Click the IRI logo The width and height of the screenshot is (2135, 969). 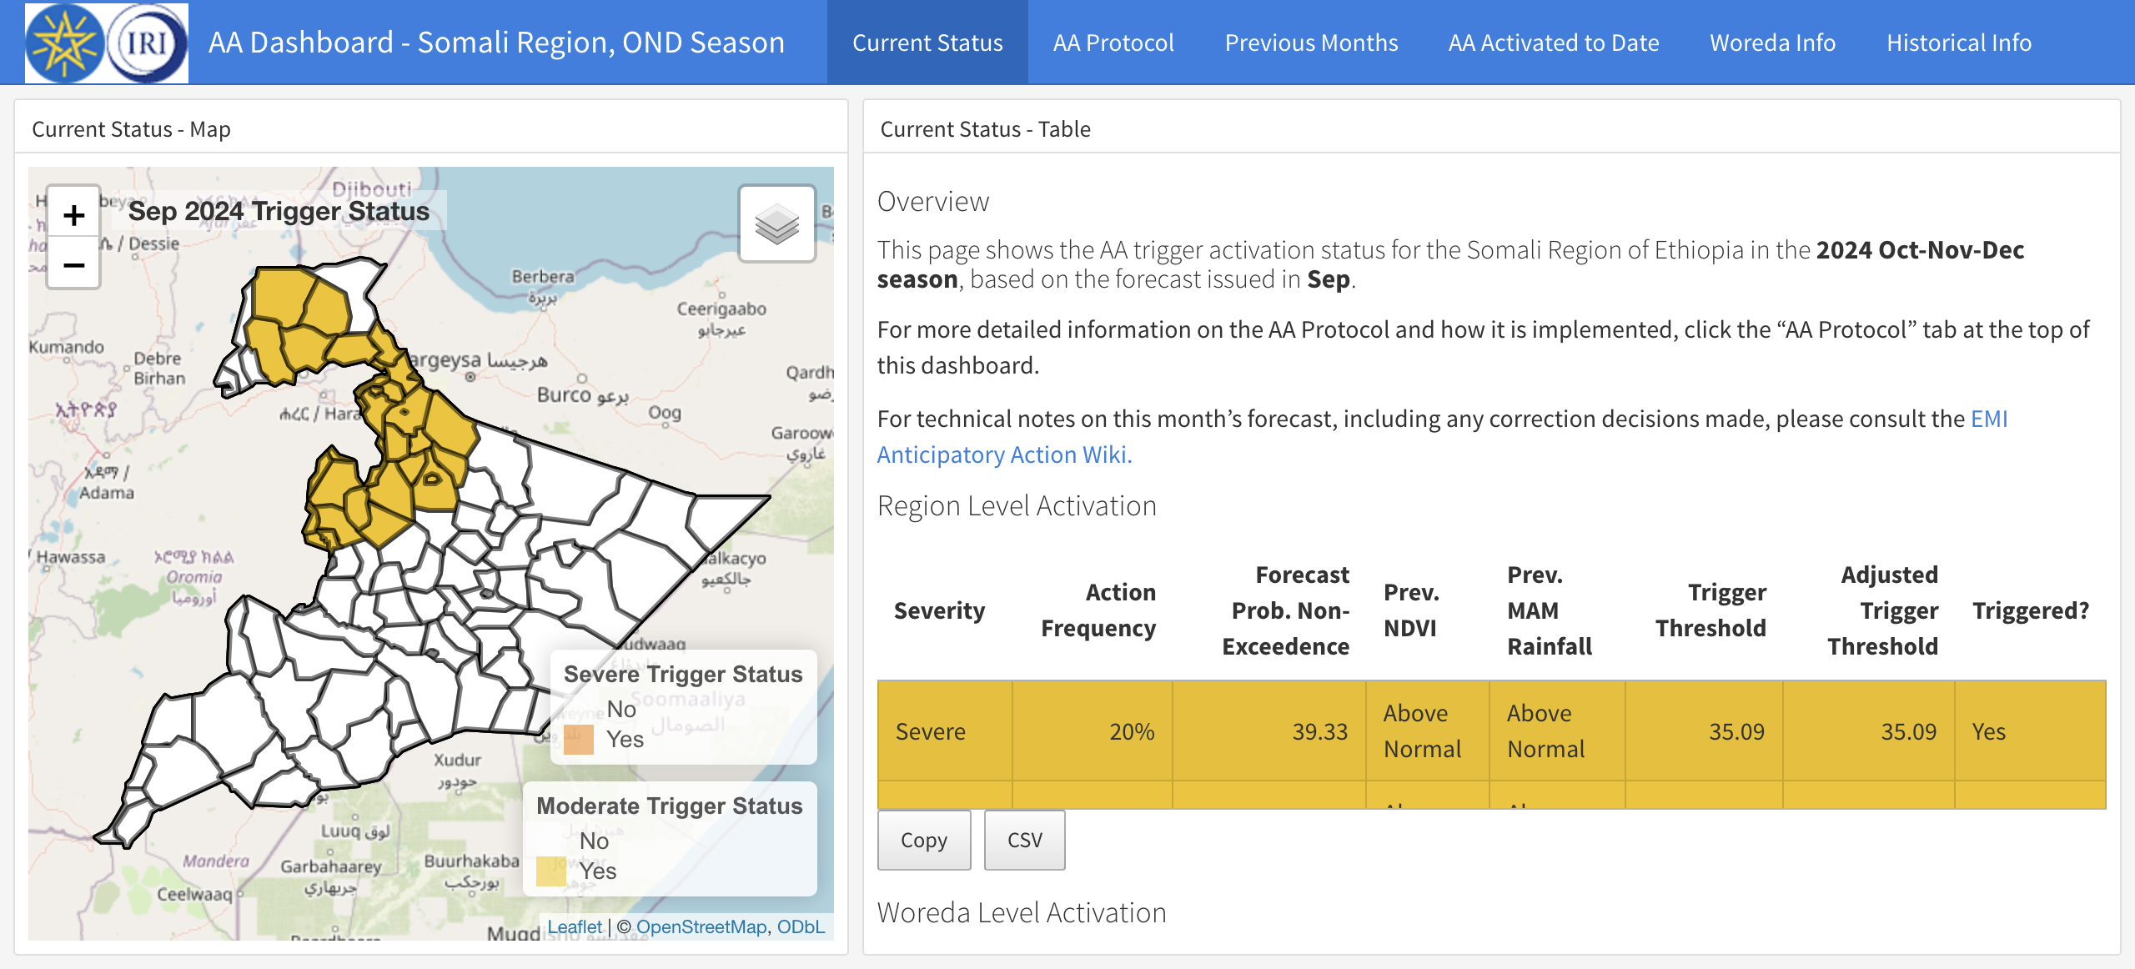coord(147,42)
